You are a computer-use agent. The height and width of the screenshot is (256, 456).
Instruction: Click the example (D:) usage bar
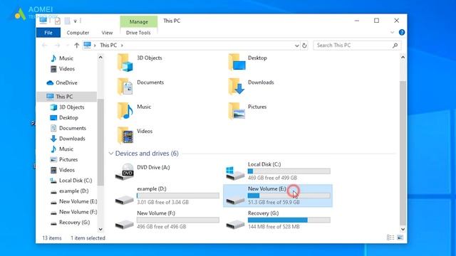(178, 196)
